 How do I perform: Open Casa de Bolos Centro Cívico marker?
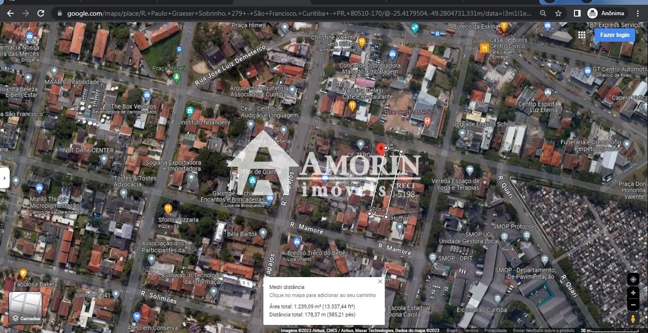pyautogui.click(x=484, y=48)
